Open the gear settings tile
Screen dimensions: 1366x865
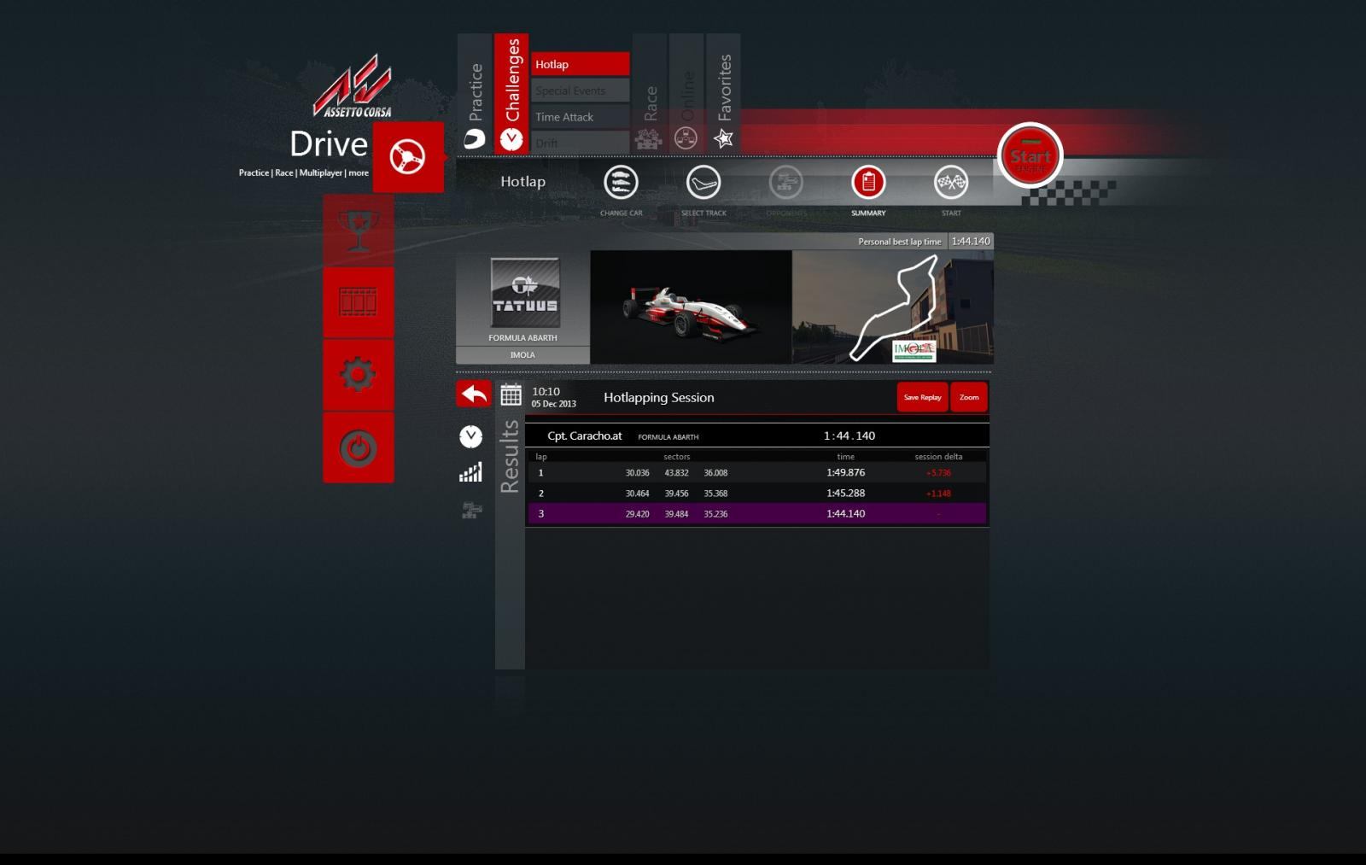pos(359,375)
